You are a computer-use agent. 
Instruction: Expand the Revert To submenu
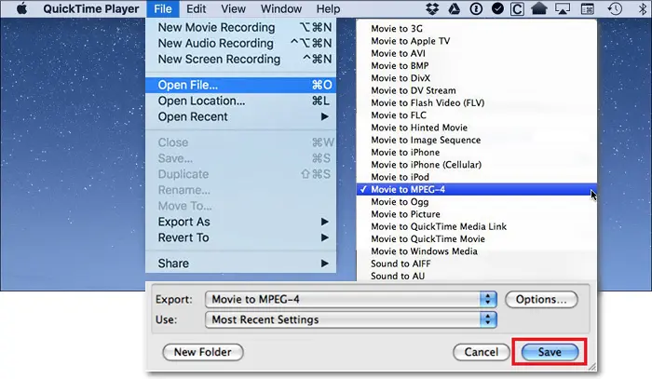(x=240, y=237)
